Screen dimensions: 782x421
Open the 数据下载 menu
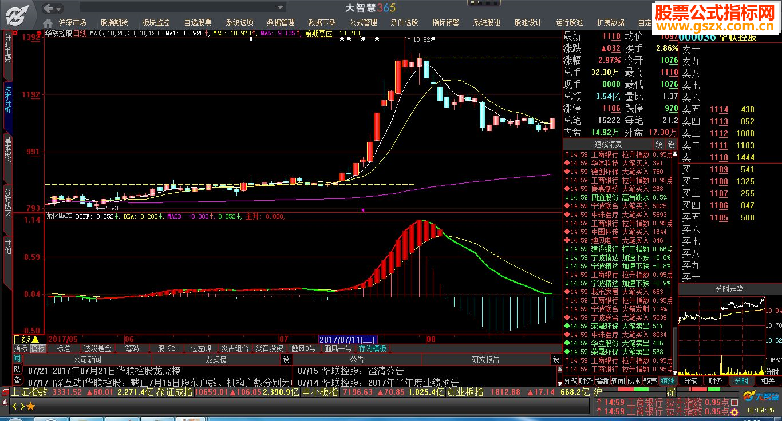tap(322, 23)
